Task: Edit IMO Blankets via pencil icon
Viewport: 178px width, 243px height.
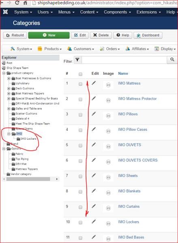Action: pos(94,191)
